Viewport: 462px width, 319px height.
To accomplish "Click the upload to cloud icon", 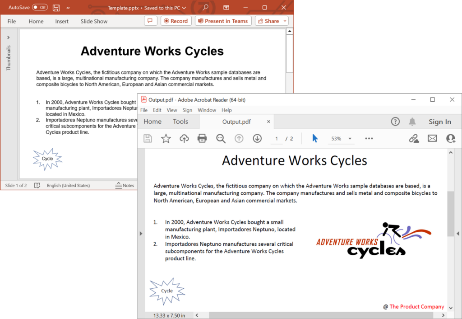I will (184, 139).
